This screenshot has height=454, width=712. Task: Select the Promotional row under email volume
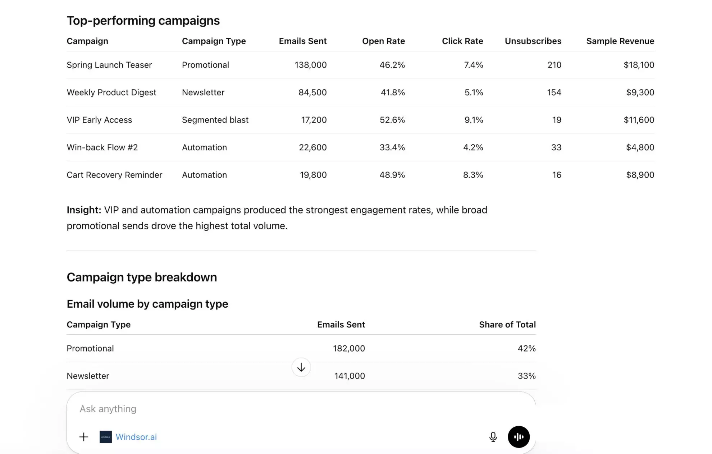click(90, 348)
